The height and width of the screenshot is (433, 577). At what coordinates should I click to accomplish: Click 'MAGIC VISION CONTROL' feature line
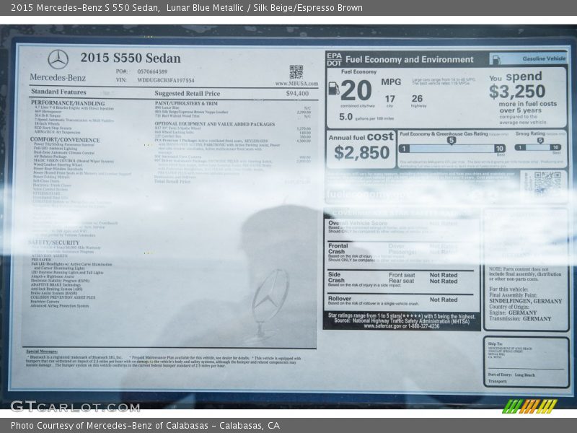point(74,161)
